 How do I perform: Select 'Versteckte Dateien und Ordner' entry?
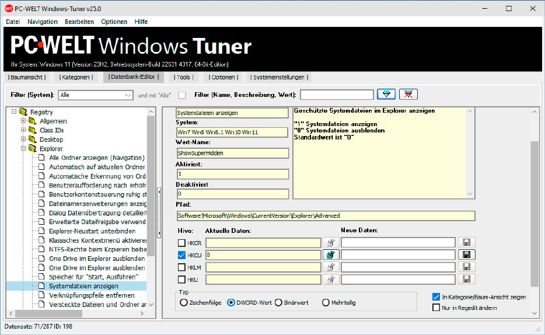point(97,305)
